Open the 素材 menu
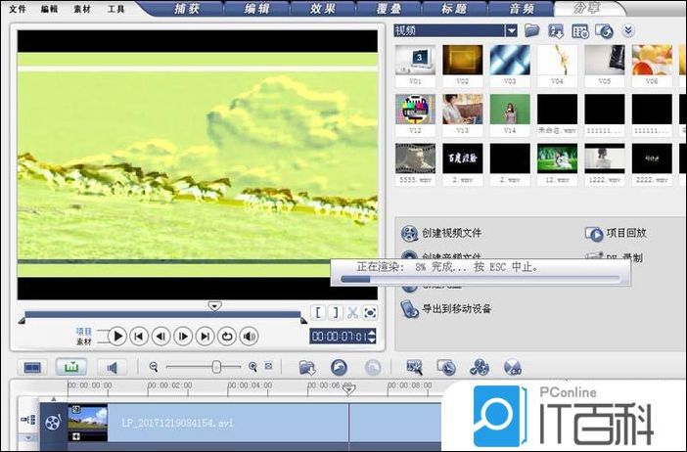The height and width of the screenshot is (452, 687). (x=81, y=9)
